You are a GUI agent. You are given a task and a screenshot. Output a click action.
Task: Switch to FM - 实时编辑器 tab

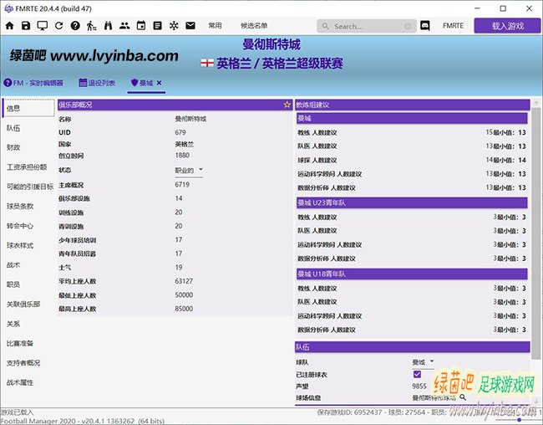pos(33,83)
